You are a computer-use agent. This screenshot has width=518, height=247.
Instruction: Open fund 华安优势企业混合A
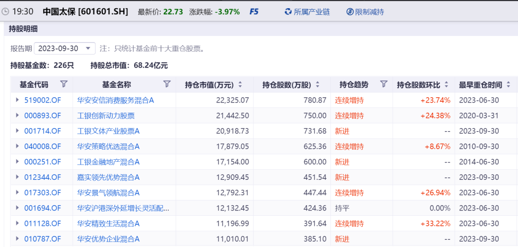[108, 239]
